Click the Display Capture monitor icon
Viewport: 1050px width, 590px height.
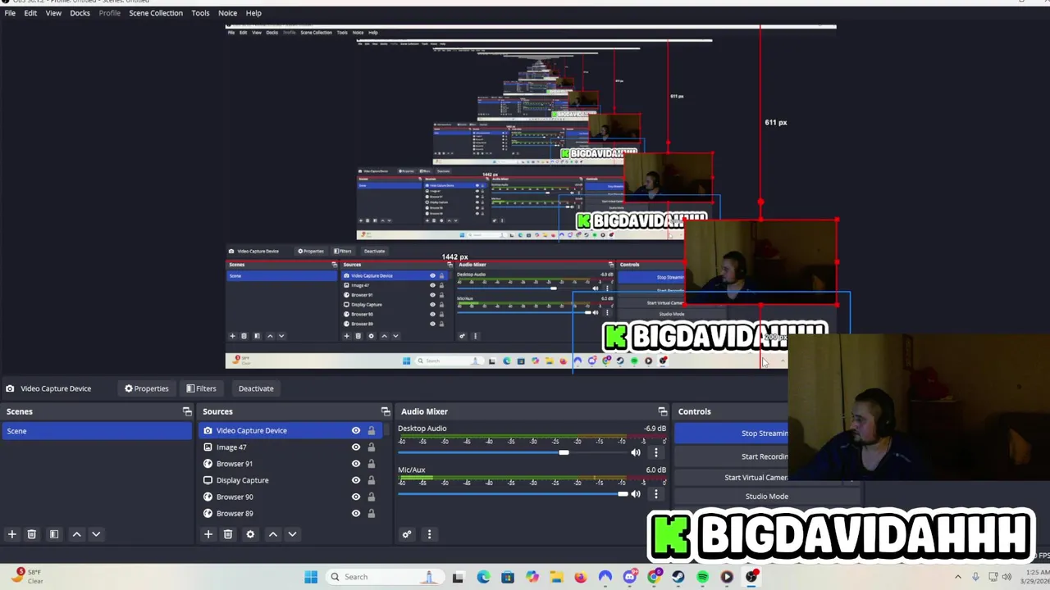pyautogui.click(x=208, y=480)
